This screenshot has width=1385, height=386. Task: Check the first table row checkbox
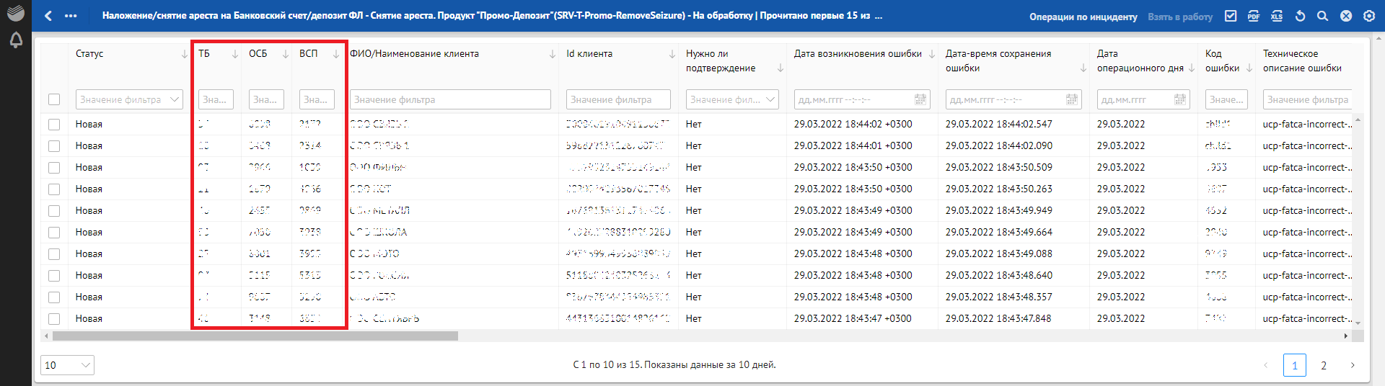tap(54, 125)
